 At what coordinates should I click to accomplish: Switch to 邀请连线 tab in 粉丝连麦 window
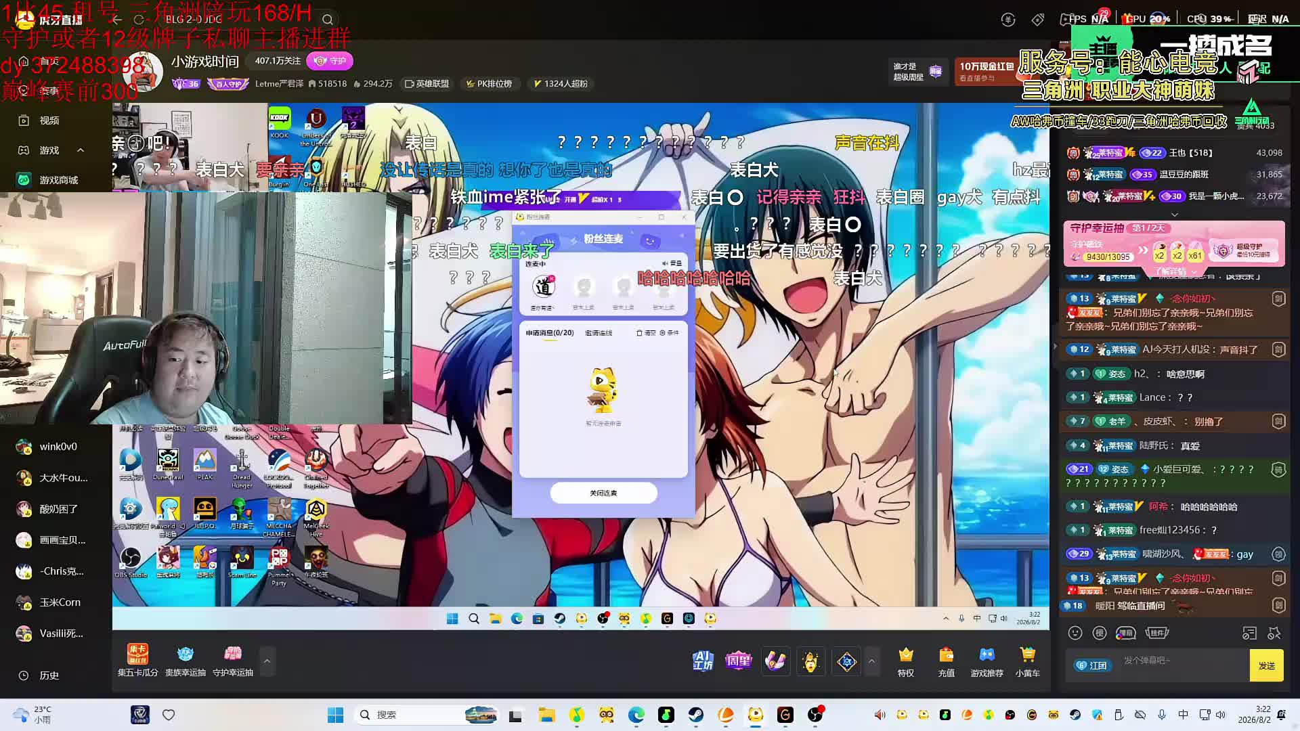(599, 333)
